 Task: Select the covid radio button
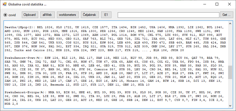tap(5, 15)
